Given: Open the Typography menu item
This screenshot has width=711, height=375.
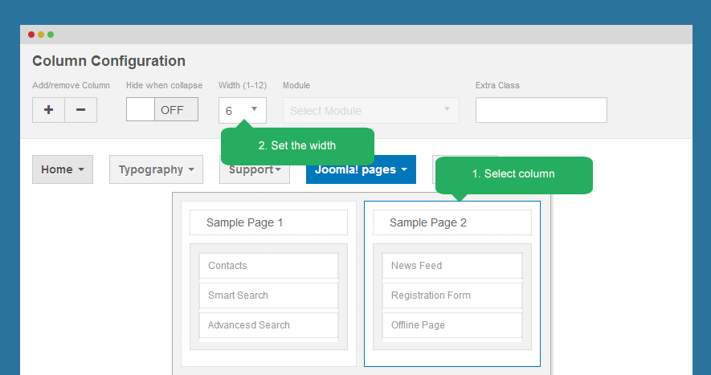Looking at the screenshot, I should (x=156, y=169).
